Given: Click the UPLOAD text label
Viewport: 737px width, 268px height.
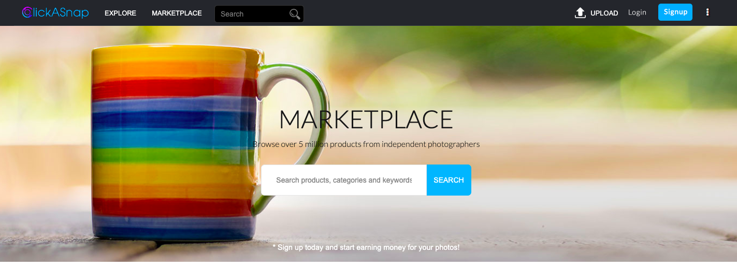Looking at the screenshot, I should pyautogui.click(x=604, y=13).
